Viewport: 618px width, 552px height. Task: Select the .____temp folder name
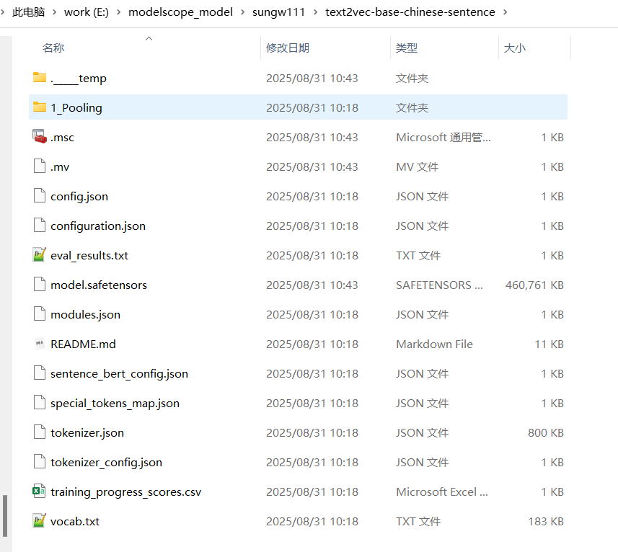79,79
